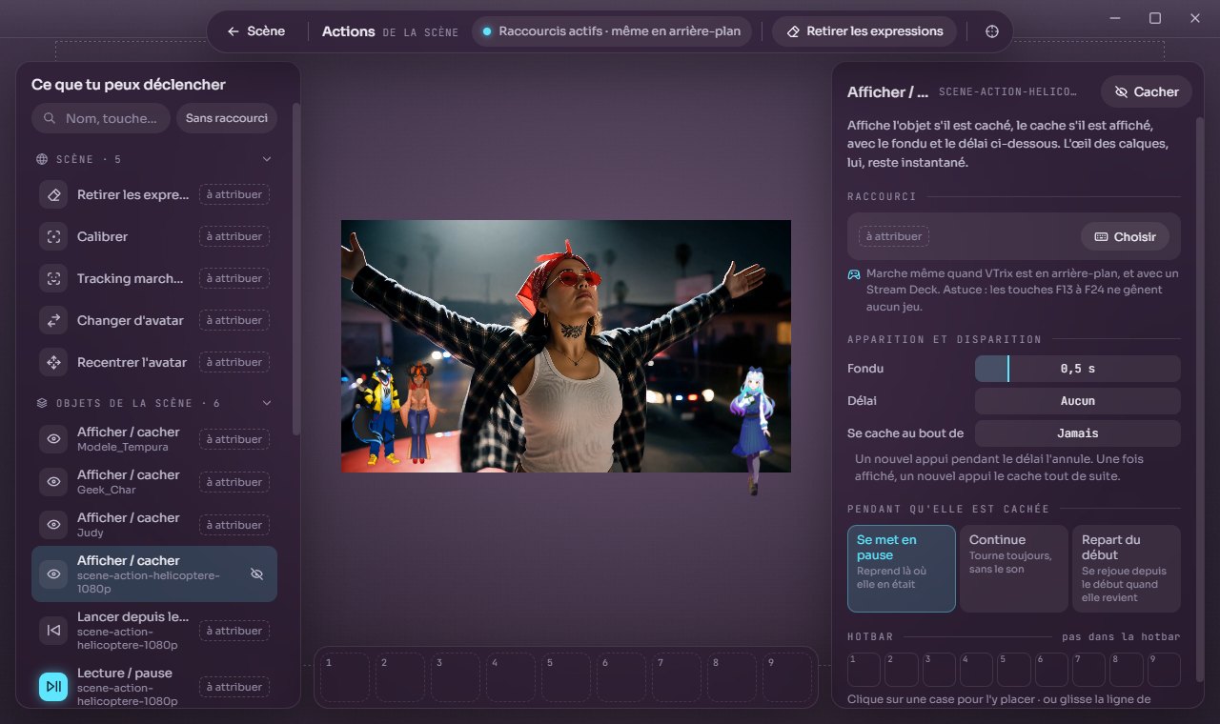Image resolution: width=1220 pixels, height=724 pixels.
Task: Open the Délai Aucun value field
Action: pos(1078,401)
